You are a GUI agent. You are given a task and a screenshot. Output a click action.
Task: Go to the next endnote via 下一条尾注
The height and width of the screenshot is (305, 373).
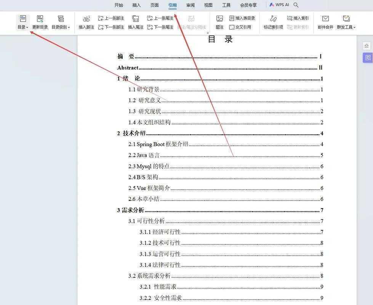click(x=161, y=27)
